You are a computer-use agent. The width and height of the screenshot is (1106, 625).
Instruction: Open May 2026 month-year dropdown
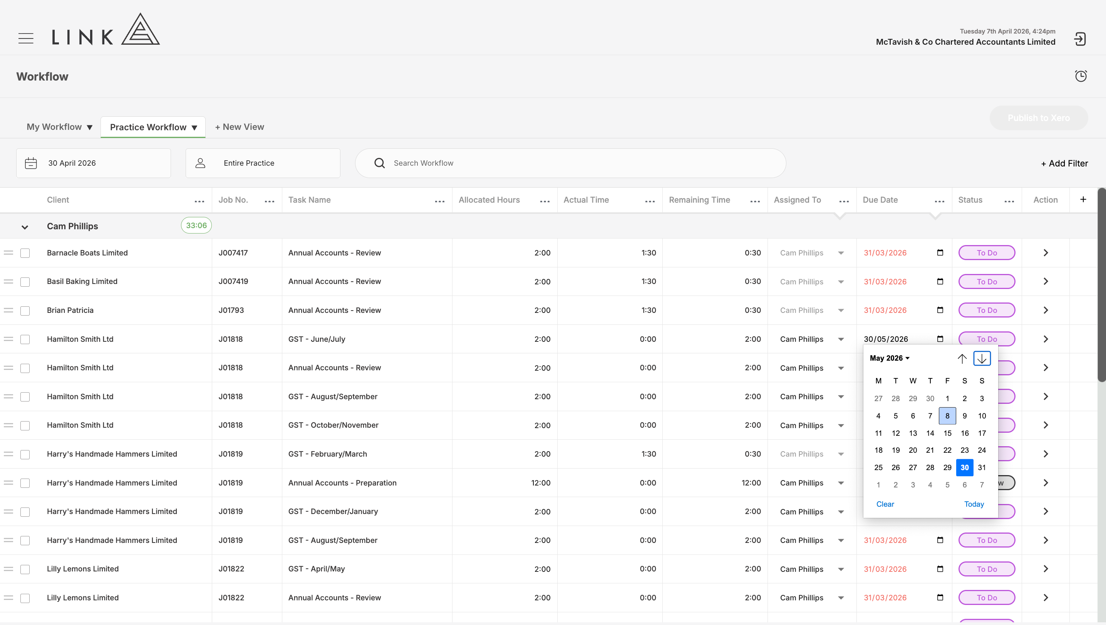click(x=890, y=358)
